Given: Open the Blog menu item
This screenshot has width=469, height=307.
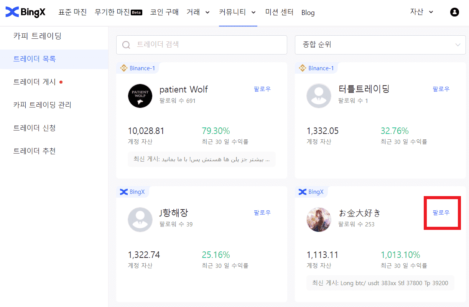Looking at the screenshot, I should 308,13.
